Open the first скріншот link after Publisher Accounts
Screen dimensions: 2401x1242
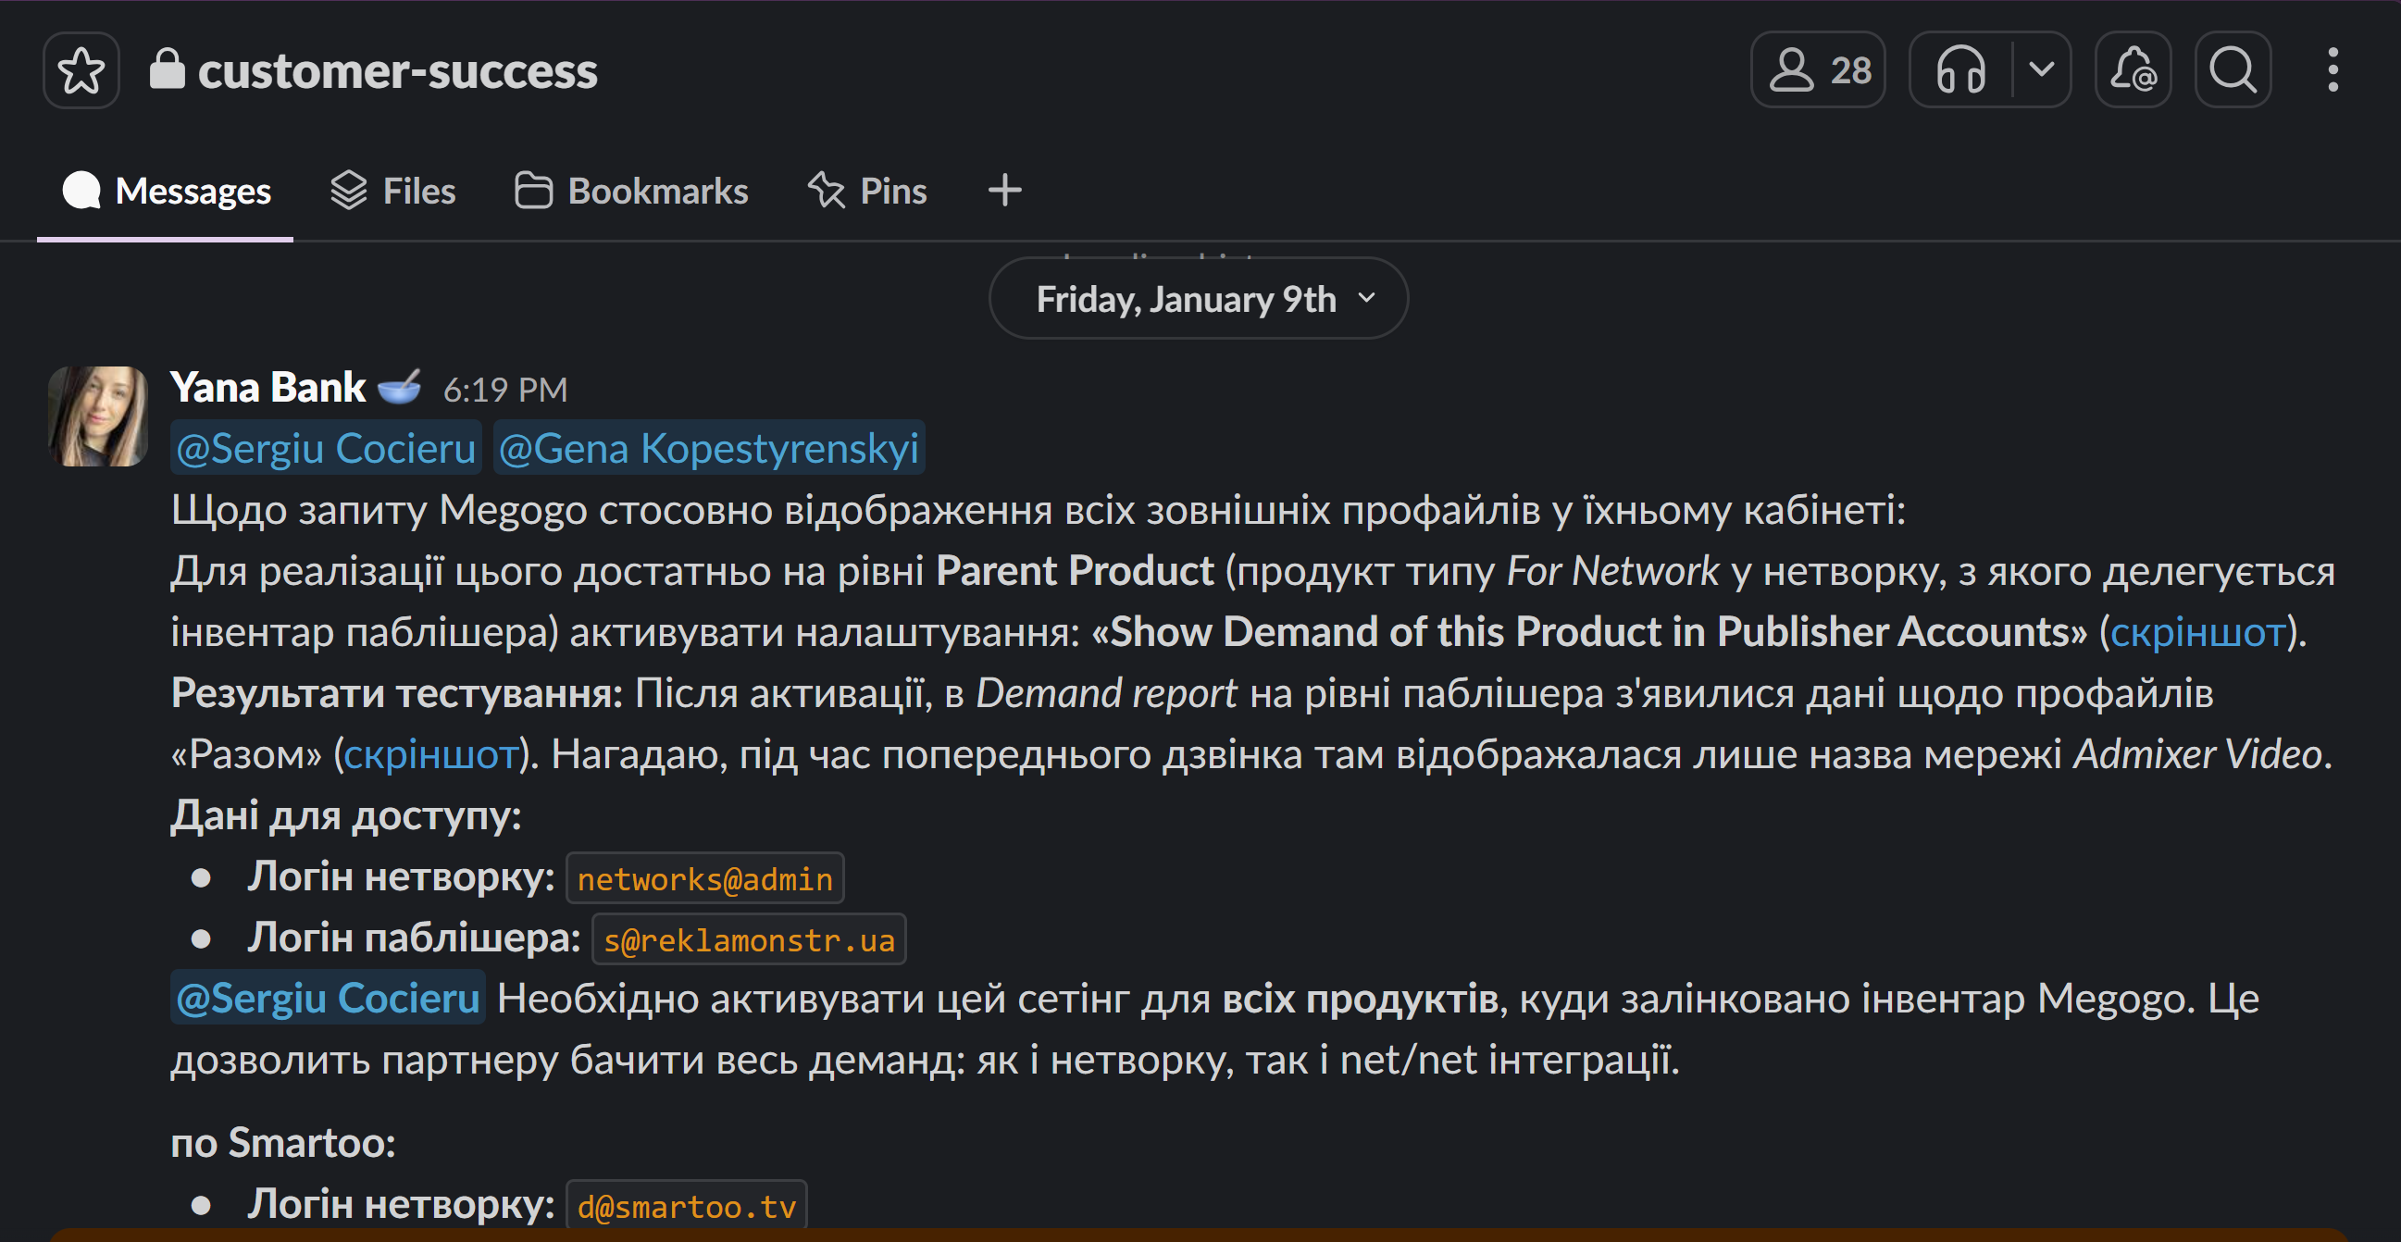click(x=2196, y=633)
